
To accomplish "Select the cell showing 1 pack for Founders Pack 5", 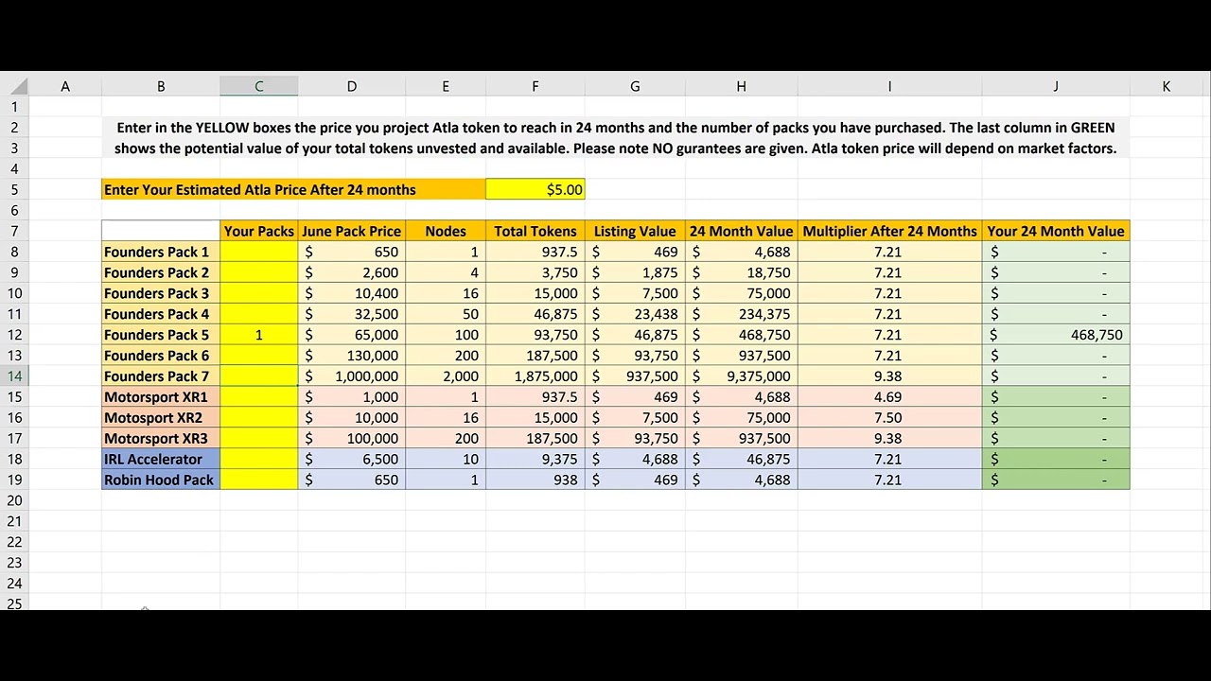I will [258, 334].
